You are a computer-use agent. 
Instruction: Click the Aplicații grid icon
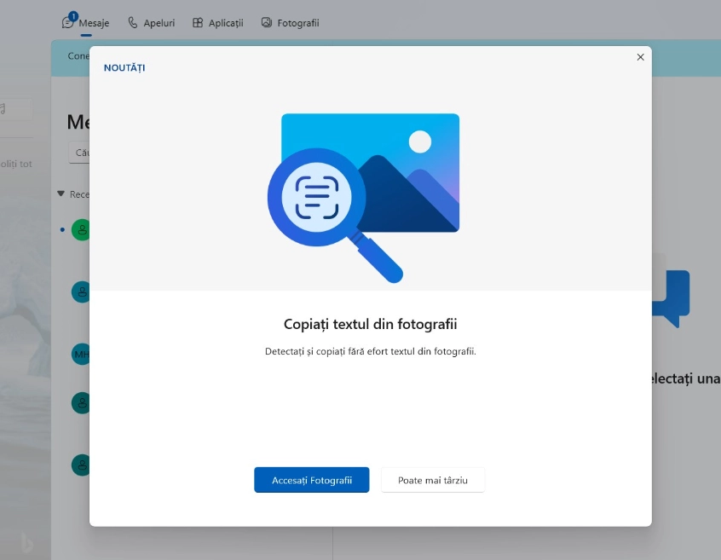pos(198,23)
